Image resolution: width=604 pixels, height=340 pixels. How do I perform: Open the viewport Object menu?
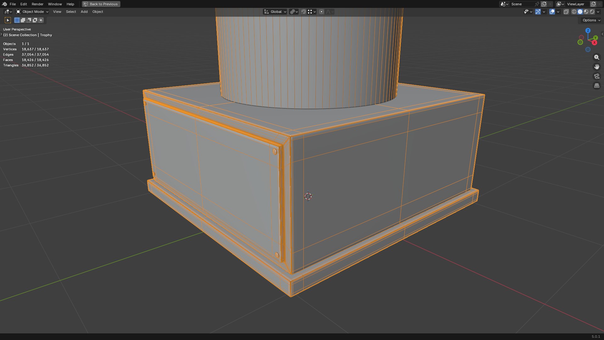point(98,12)
